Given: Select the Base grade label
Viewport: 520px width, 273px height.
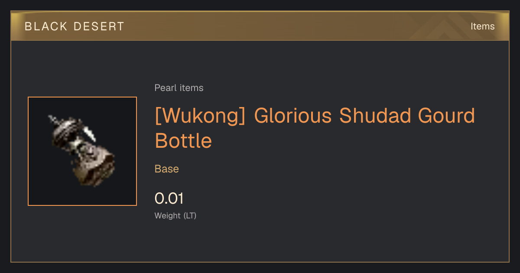Looking at the screenshot, I should coord(167,169).
